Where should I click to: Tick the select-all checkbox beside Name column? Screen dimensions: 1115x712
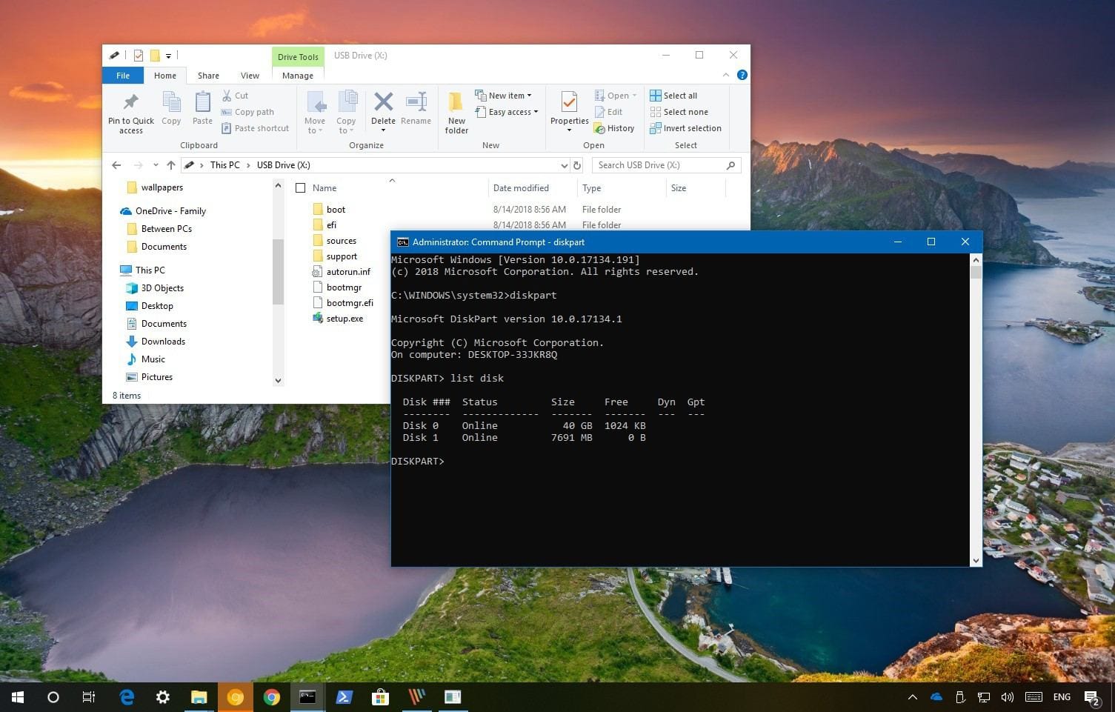300,188
